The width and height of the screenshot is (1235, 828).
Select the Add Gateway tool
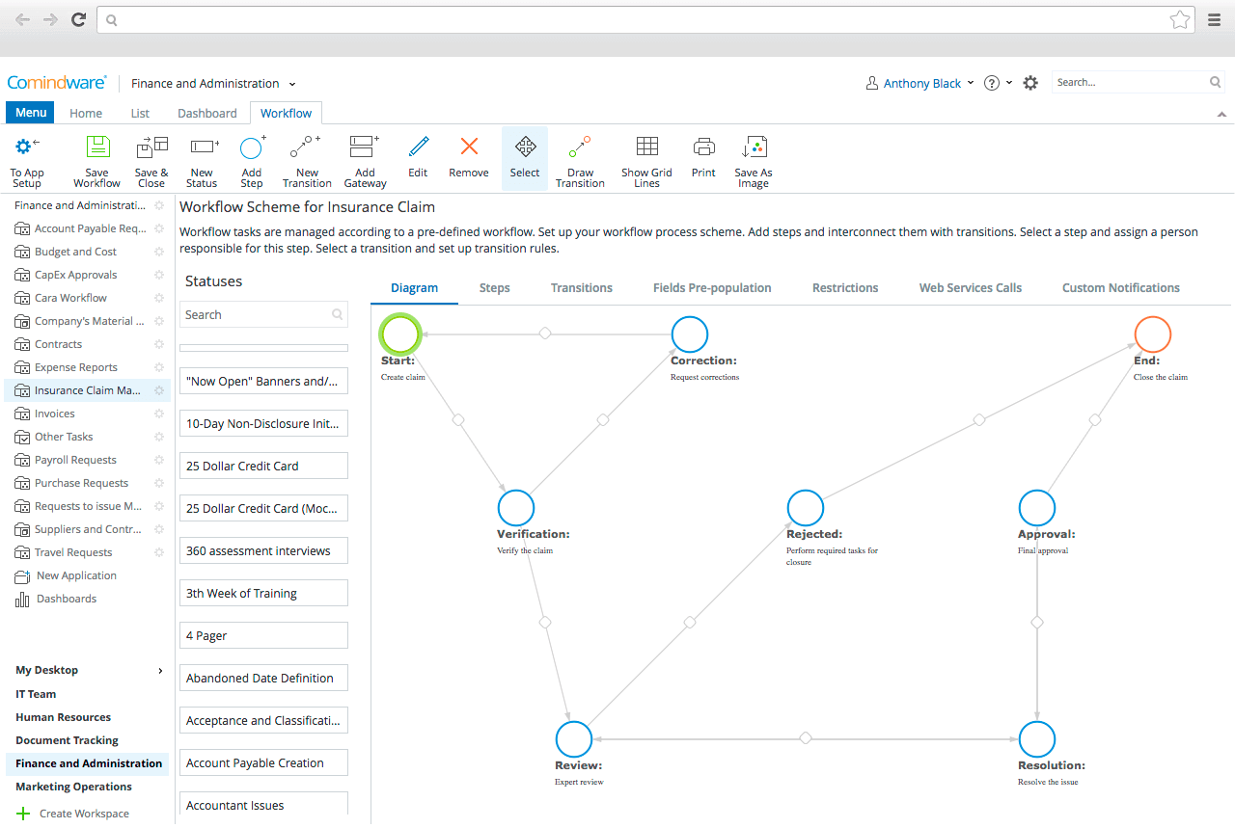tap(364, 158)
